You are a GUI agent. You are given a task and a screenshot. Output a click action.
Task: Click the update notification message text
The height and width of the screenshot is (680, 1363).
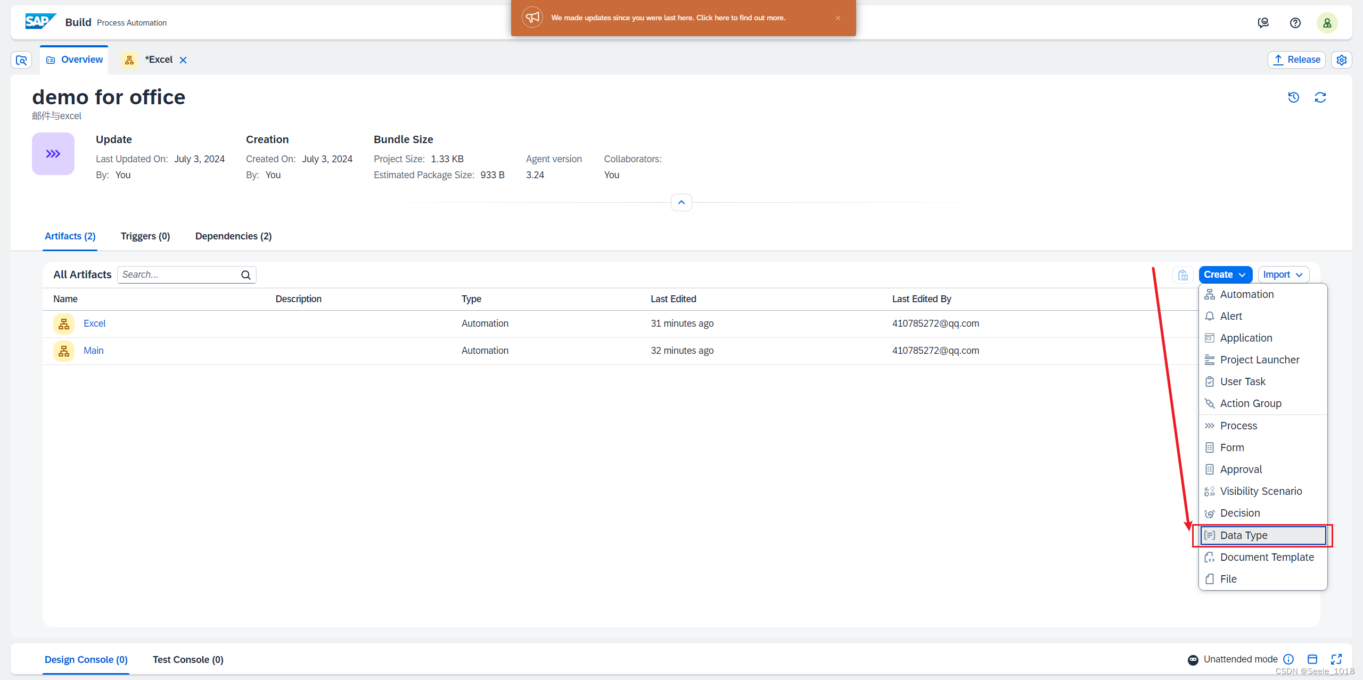click(668, 18)
